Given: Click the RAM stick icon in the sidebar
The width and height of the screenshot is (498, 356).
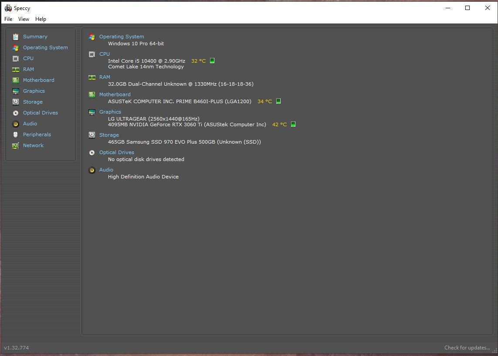Looking at the screenshot, I should (16, 69).
